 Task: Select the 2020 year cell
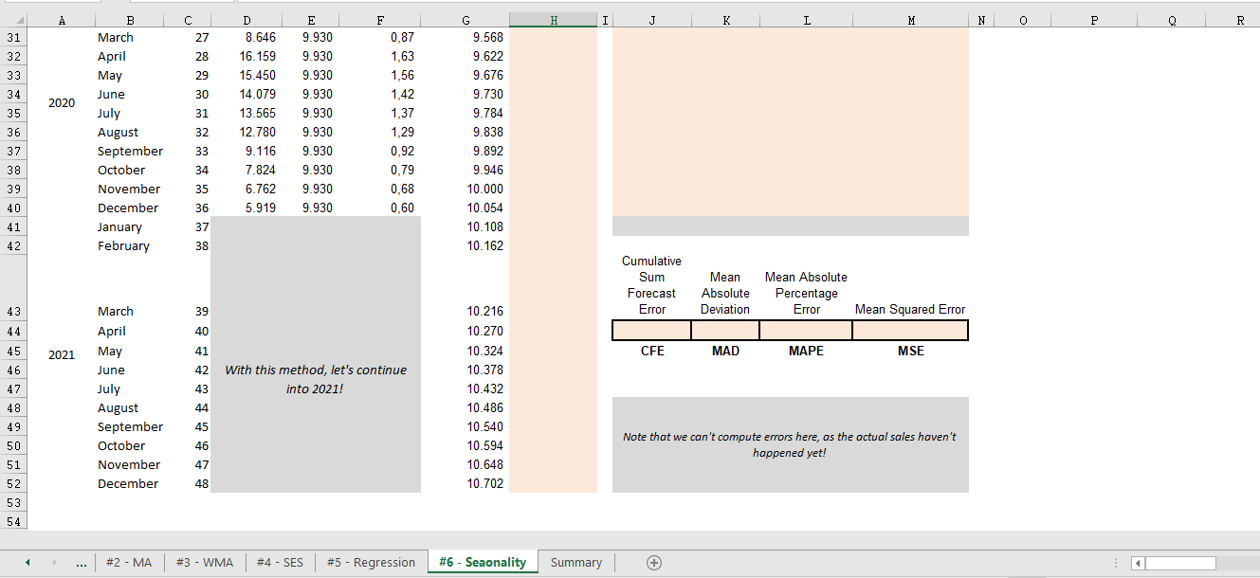click(x=62, y=103)
